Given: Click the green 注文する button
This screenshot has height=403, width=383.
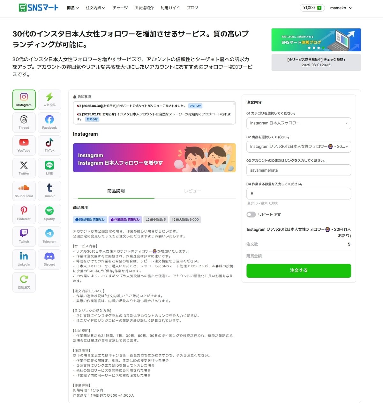Looking at the screenshot, I should click(x=298, y=270).
